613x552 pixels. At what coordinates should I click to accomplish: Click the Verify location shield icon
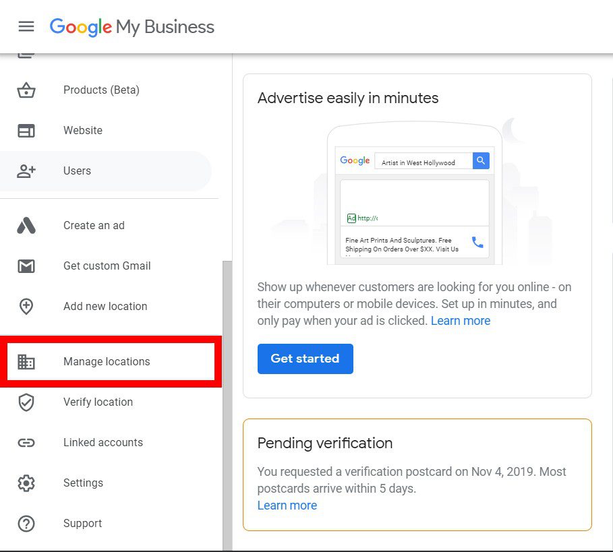pyautogui.click(x=26, y=402)
